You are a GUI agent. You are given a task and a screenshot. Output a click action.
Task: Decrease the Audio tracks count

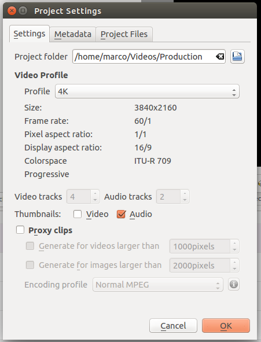(x=185, y=200)
